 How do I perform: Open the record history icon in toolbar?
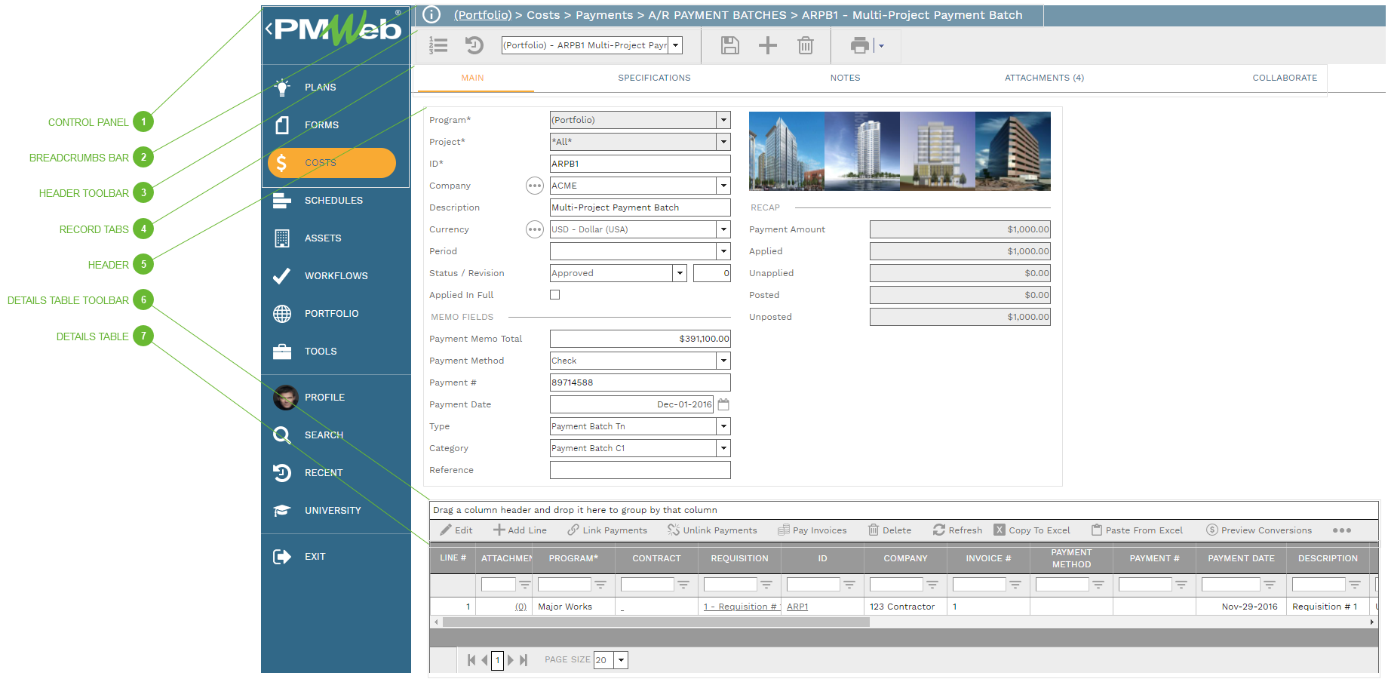(474, 45)
